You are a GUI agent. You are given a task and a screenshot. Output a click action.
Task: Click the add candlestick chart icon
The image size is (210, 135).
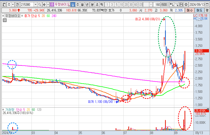tap(172, 5)
